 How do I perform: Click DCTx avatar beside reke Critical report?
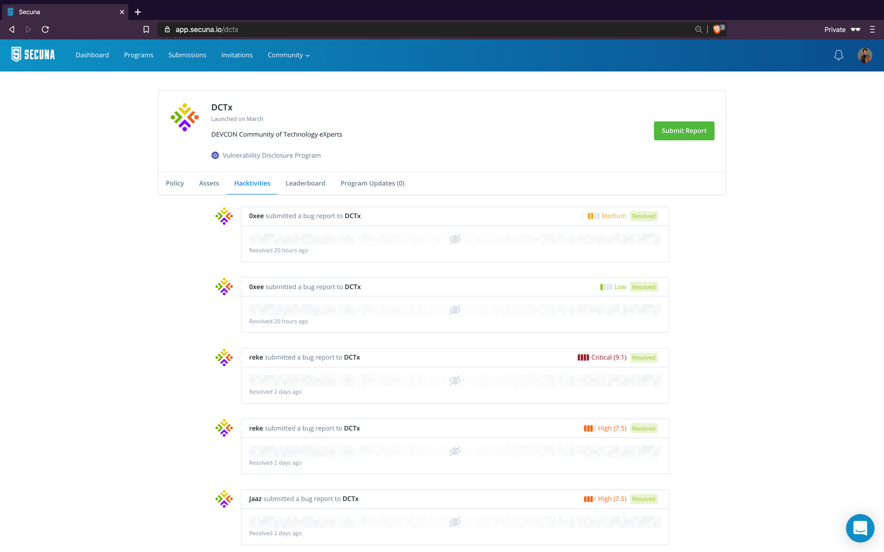224,357
